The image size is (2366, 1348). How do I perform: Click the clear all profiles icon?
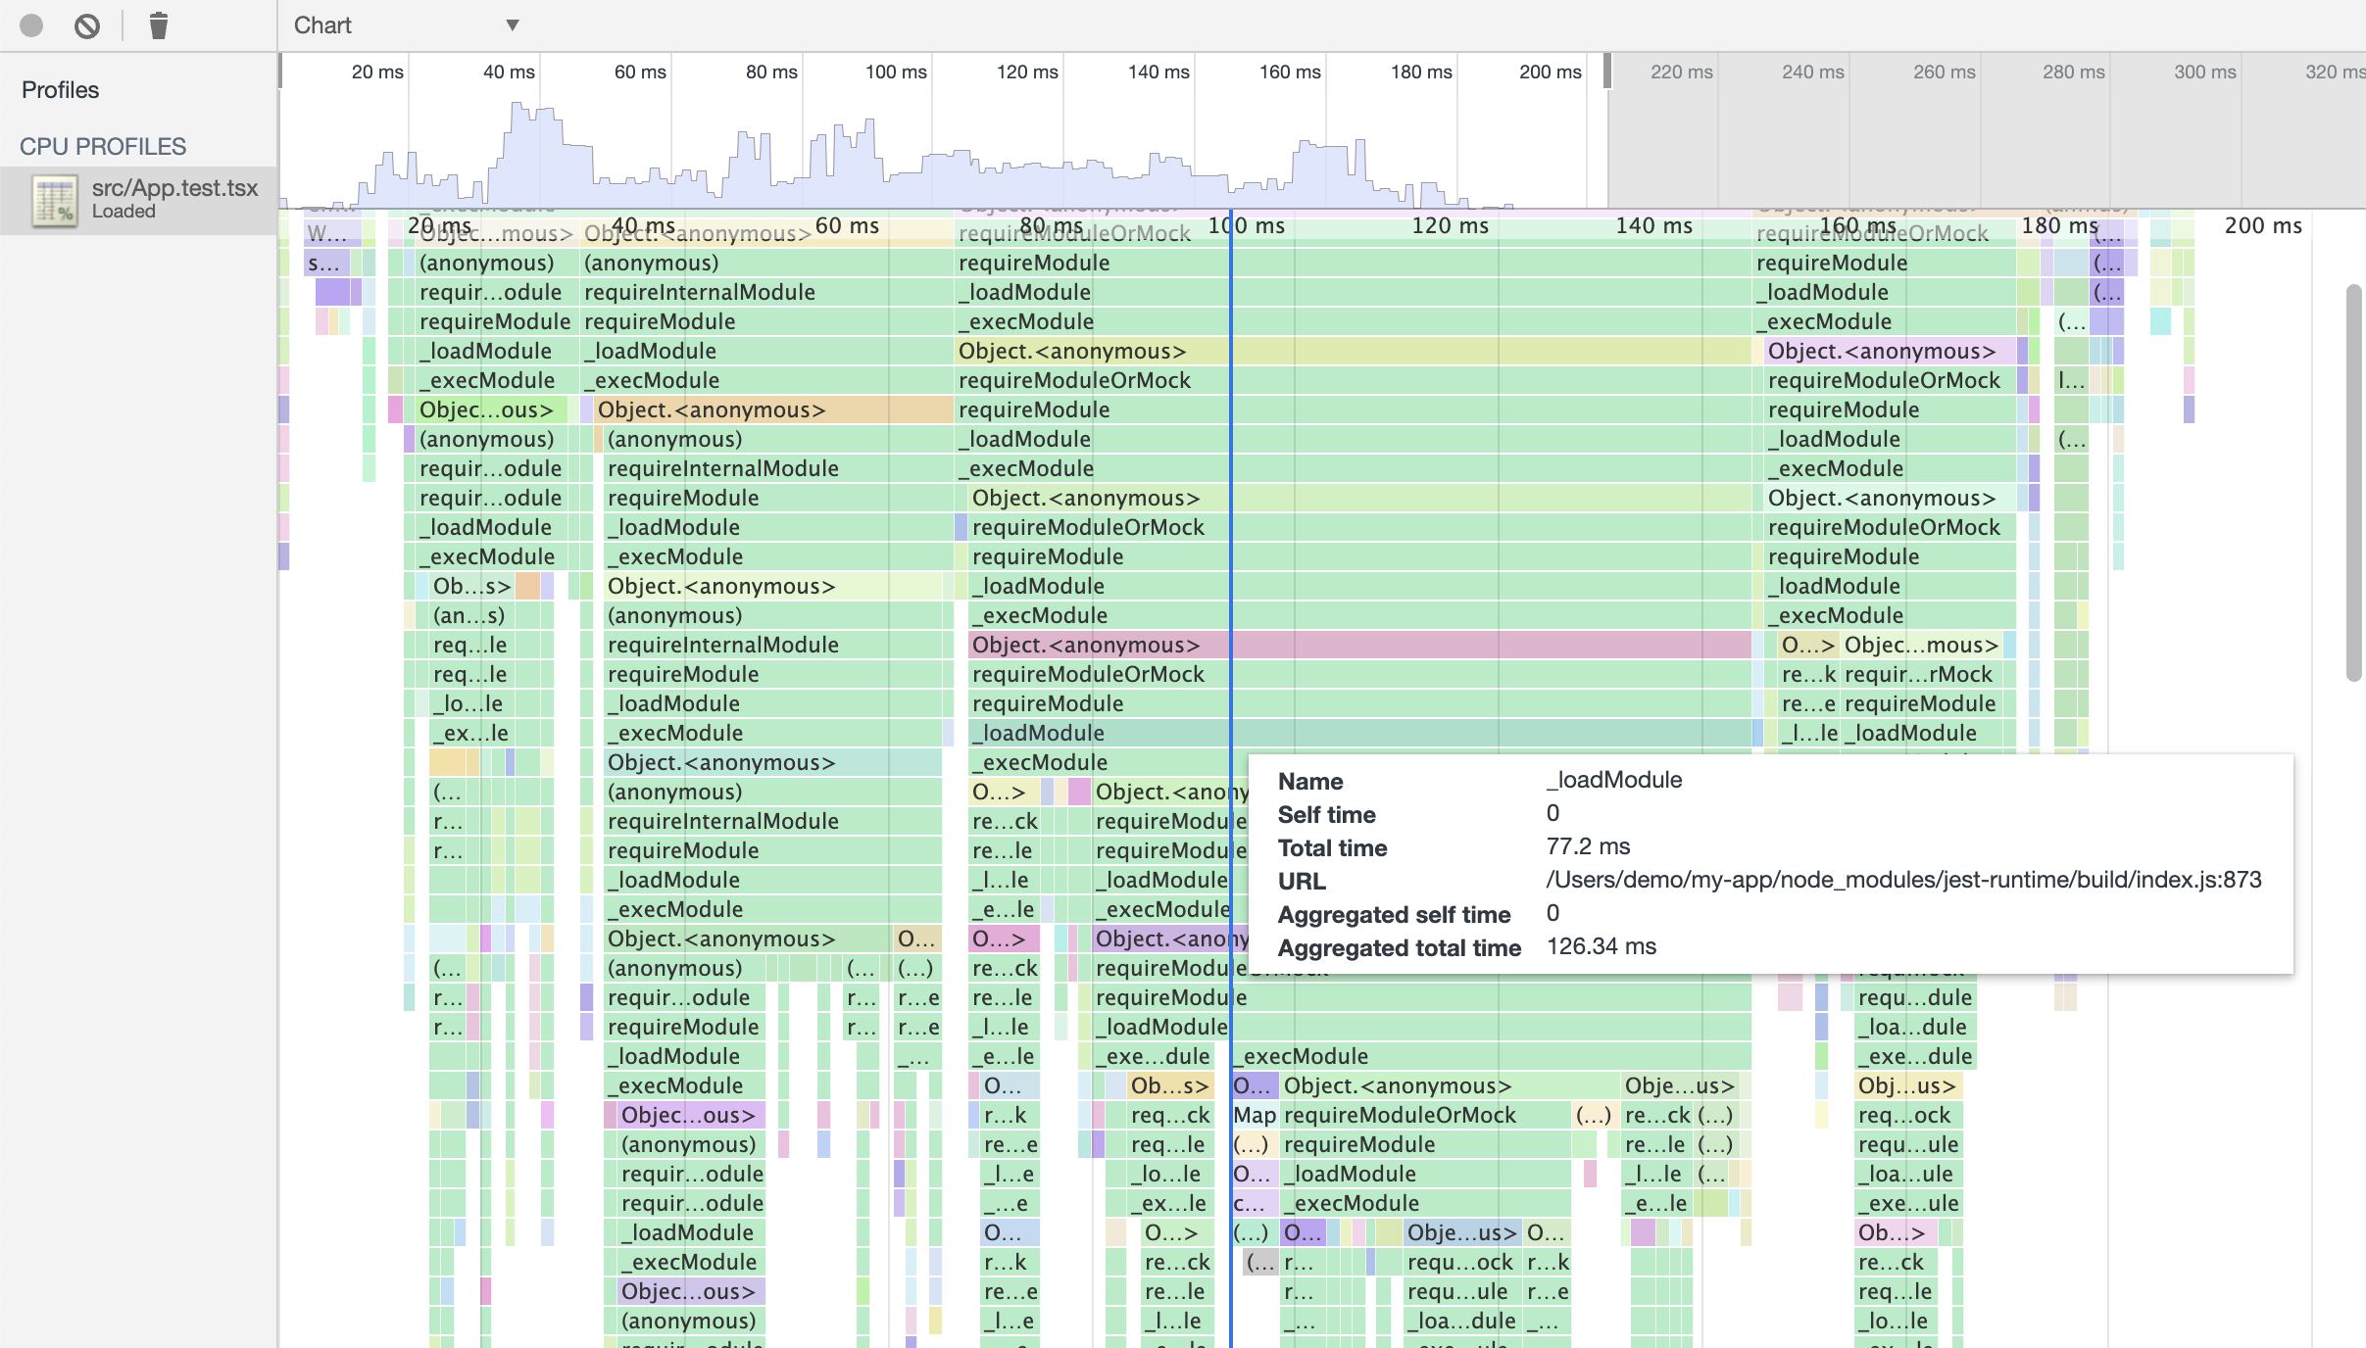(87, 25)
